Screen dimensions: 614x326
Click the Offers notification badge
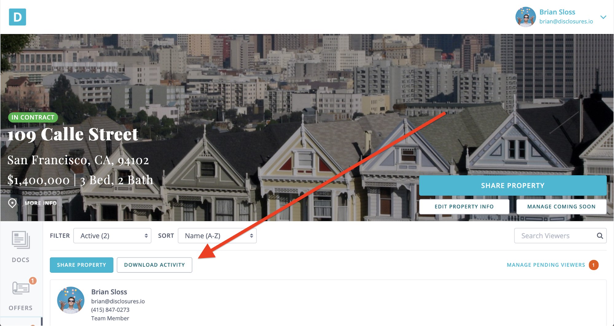pos(33,281)
